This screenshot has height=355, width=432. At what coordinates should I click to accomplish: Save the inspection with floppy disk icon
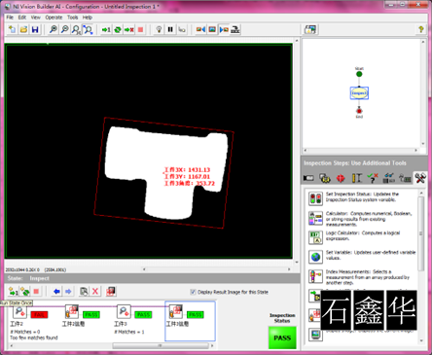(x=35, y=29)
